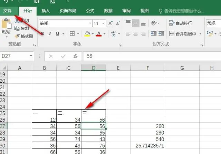Align cell text right
This screenshot has height=154, width=221.
coord(143,34)
